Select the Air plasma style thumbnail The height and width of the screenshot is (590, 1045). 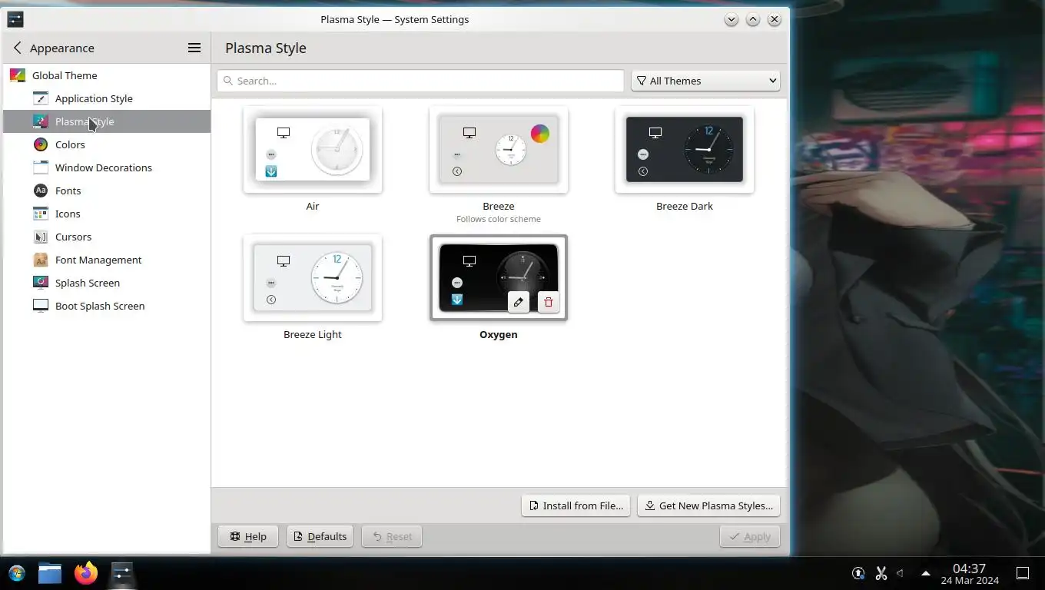coord(313,150)
